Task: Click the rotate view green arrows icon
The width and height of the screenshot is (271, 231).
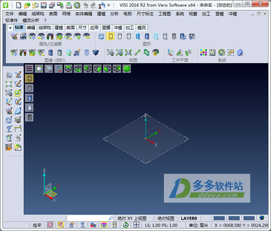Action: tap(146, 52)
